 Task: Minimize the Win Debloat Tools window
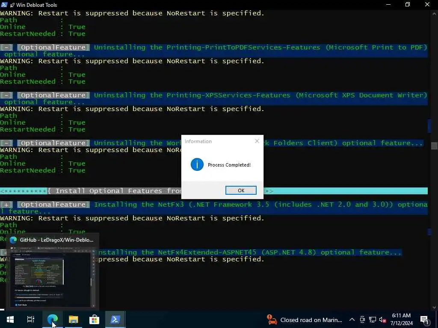[388, 4]
